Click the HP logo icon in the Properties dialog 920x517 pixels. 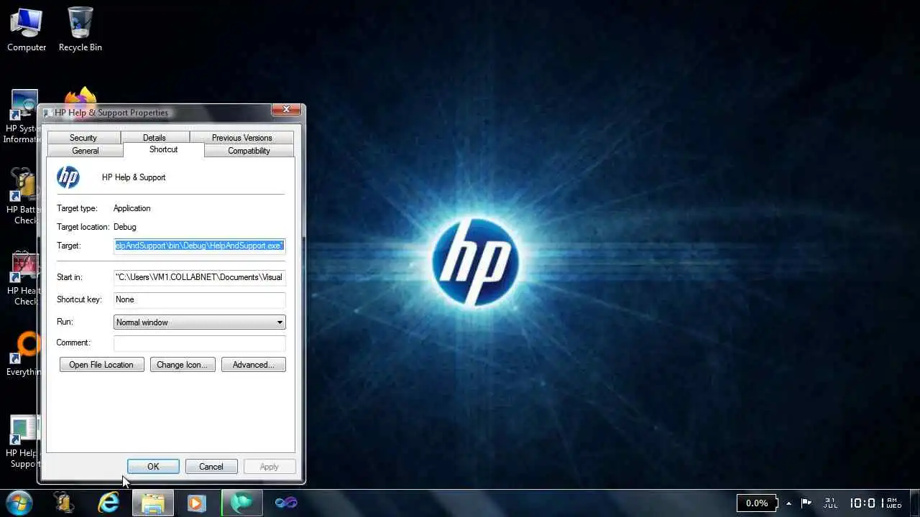[x=68, y=177]
